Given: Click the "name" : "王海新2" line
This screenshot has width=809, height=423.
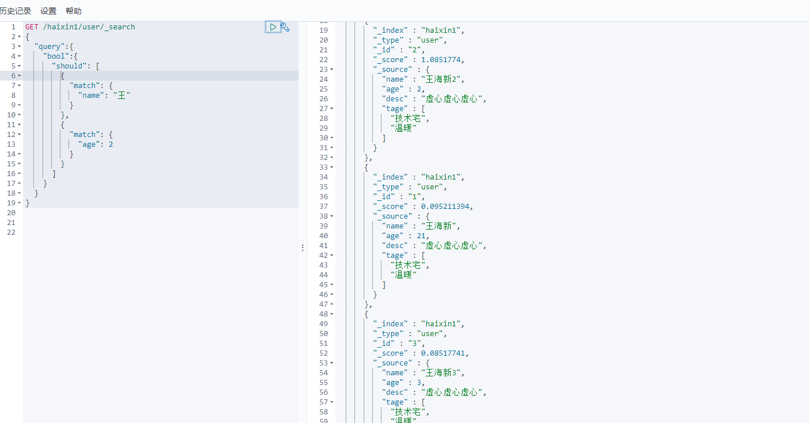Looking at the screenshot, I should pyautogui.click(x=423, y=79).
